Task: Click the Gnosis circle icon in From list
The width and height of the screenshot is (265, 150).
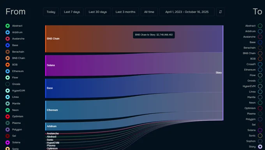Action: point(8,84)
